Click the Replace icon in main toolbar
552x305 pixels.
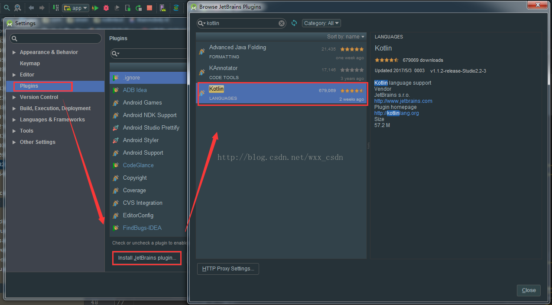[x=18, y=8]
